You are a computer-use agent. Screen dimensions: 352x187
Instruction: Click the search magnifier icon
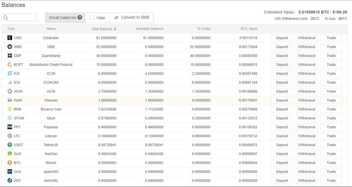6,18
